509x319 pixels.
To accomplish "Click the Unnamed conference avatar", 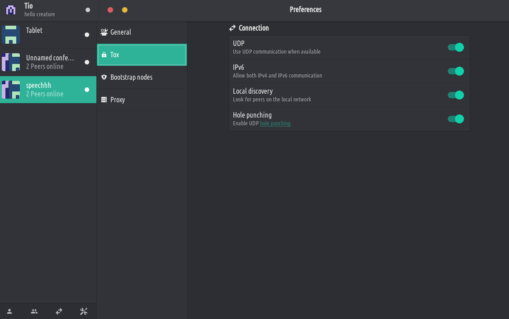I will pyautogui.click(x=11, y=62).
